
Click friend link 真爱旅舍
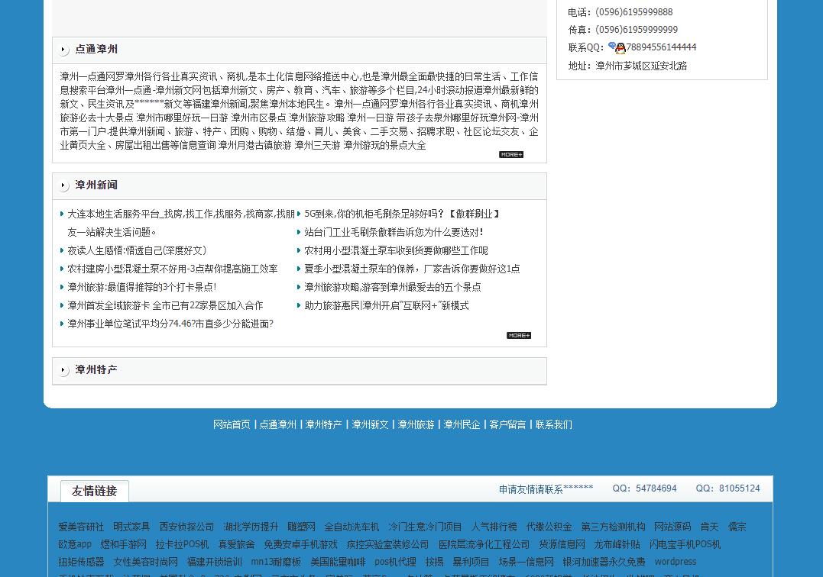[x=236, y=544]
